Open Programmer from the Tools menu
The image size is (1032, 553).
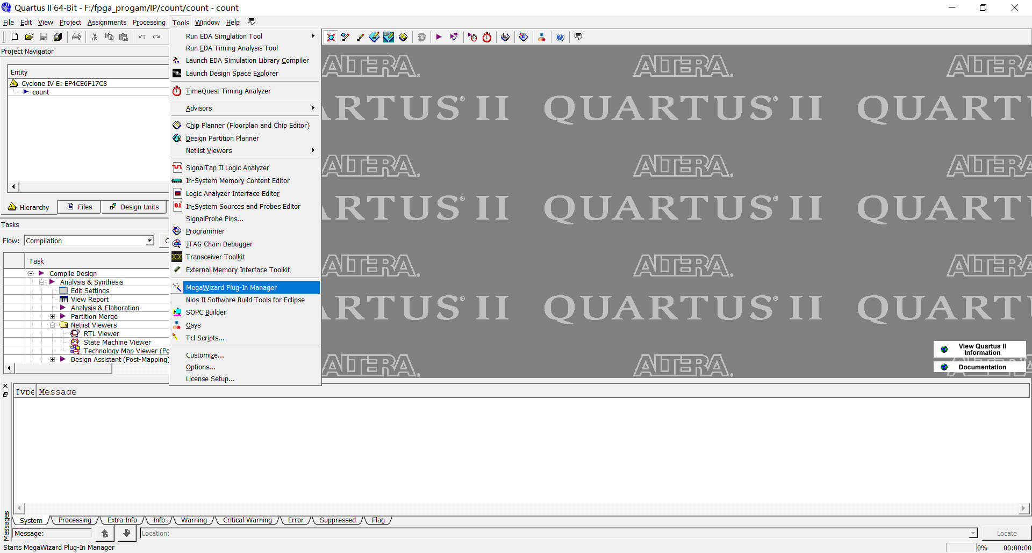click(245, 231)
